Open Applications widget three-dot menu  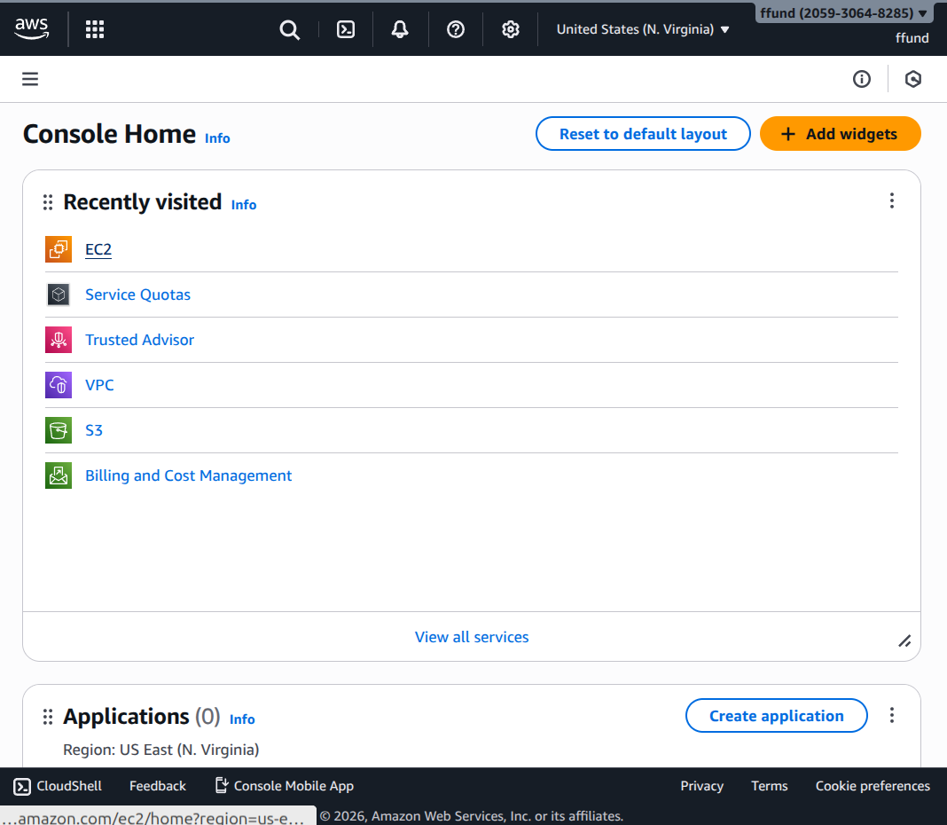(x=892, y=715)
